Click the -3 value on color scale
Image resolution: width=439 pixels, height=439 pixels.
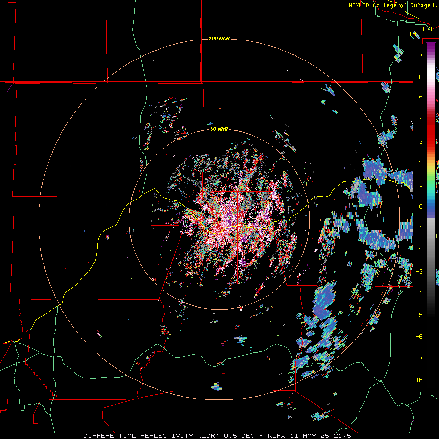coord(419,272)
